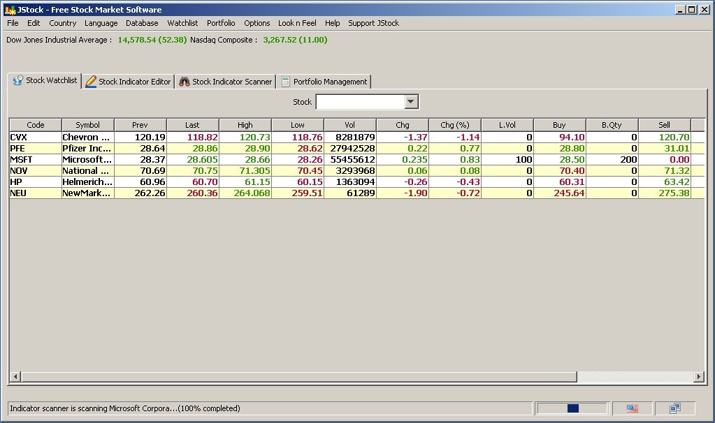Select the HP stock code cell
Screen dimensions: 715x423
(x=35, y=181)
